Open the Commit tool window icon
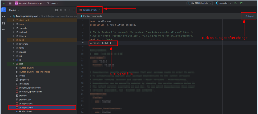The image size is (258, 114). coord(3,17)
